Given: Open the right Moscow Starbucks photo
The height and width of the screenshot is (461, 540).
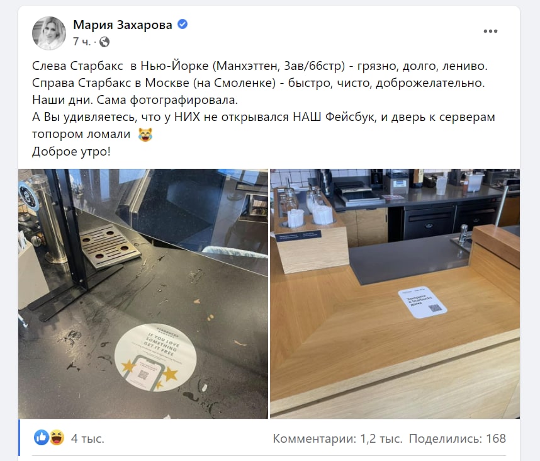Looking at the screenshot, I should click(395, 293).
